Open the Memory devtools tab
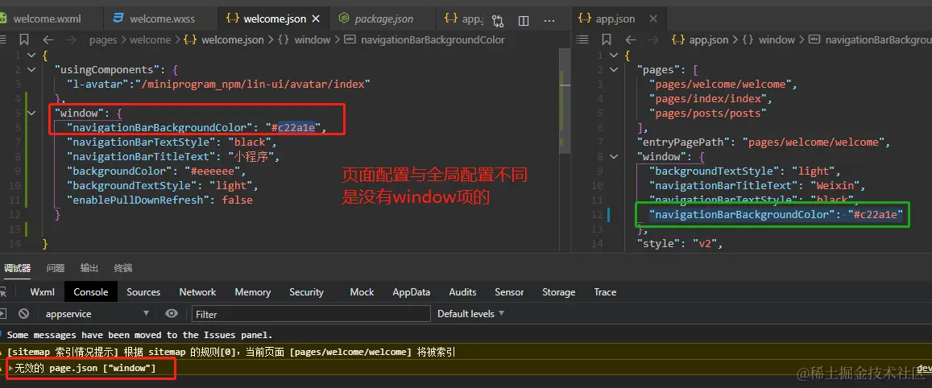 pyautogui.click(x=253, y=291)
